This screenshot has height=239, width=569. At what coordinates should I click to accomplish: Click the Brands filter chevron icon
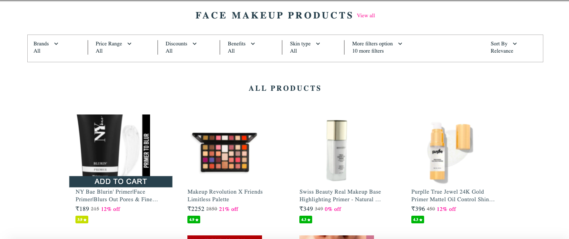56,44
